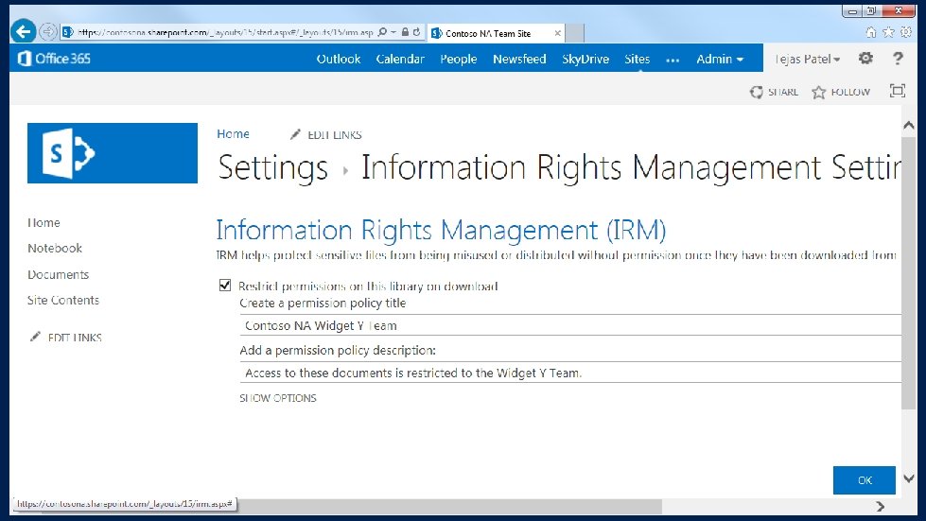Click the Settings title link
The width and height of the screenshot is (926, 521).
tap(272, 167)
